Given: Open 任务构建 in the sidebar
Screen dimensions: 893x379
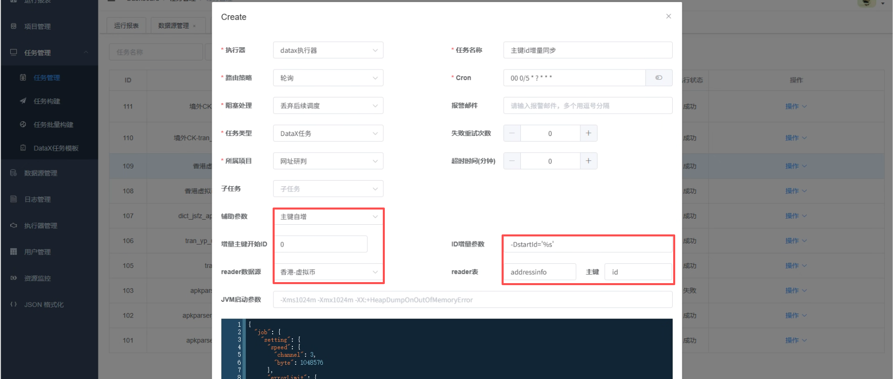Looking at the screenshot, I should 47,101.
